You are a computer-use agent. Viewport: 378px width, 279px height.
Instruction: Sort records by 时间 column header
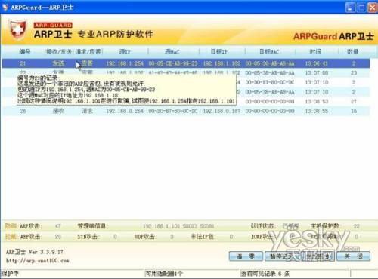(x=315, y=51)
